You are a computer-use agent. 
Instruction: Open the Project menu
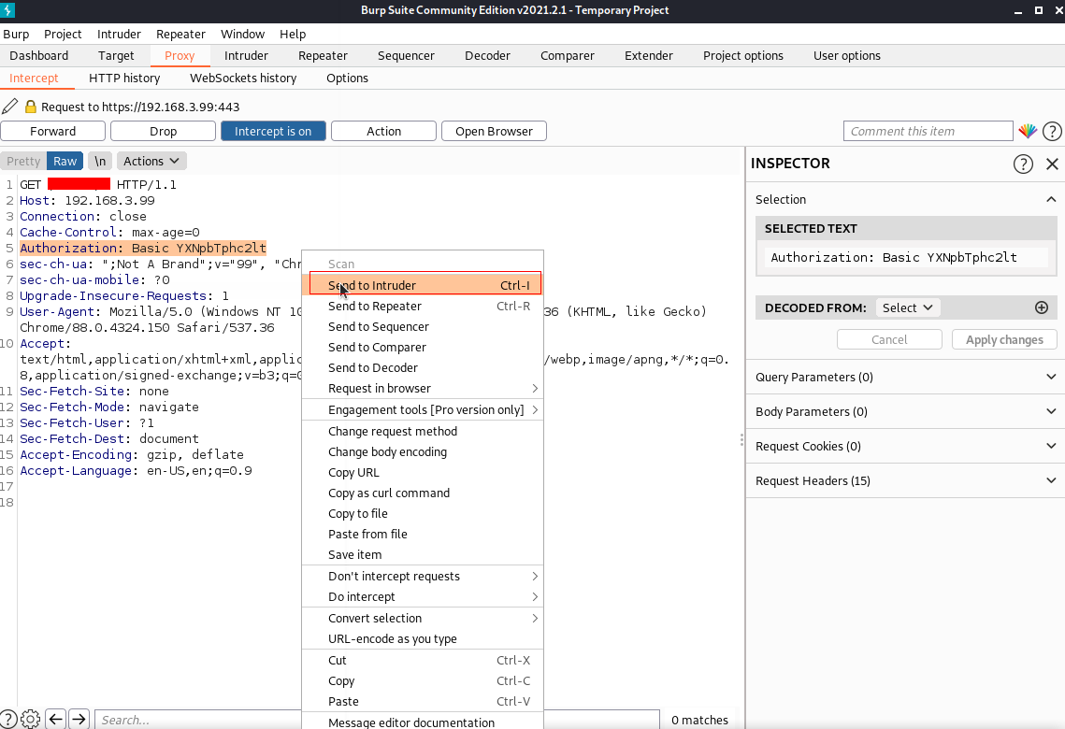point(63,34)
